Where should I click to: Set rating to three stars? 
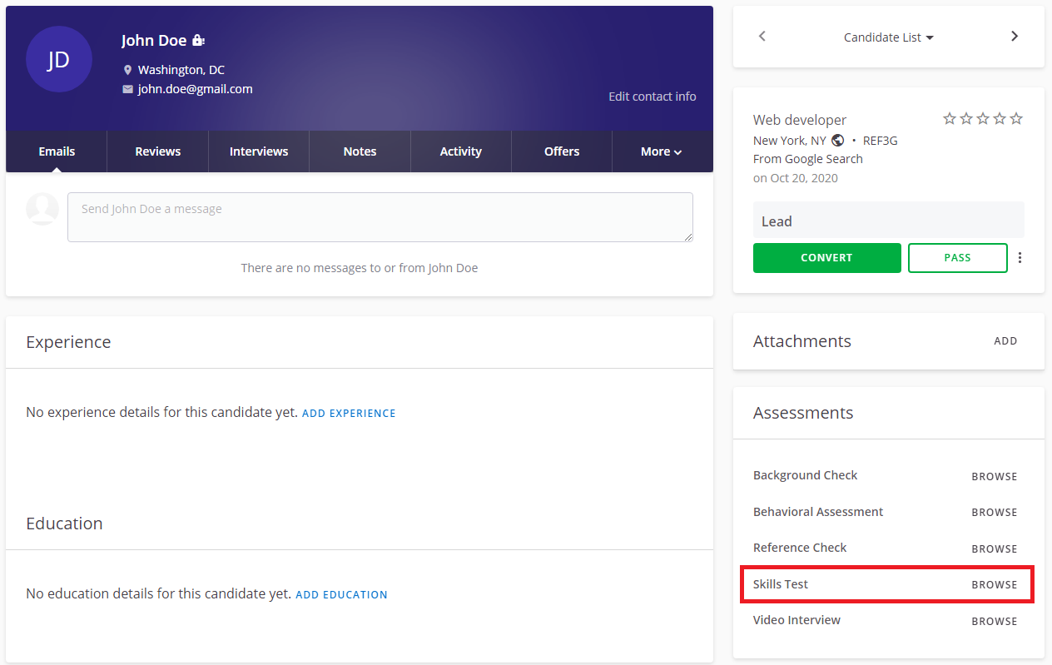(x=983, y=119)
